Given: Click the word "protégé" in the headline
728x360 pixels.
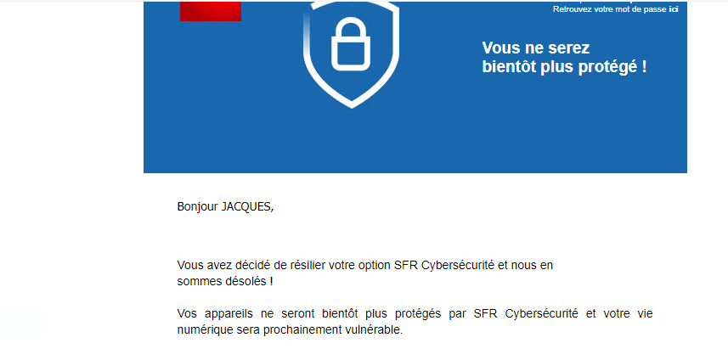Looking at the screenshot, I should 607,66.
